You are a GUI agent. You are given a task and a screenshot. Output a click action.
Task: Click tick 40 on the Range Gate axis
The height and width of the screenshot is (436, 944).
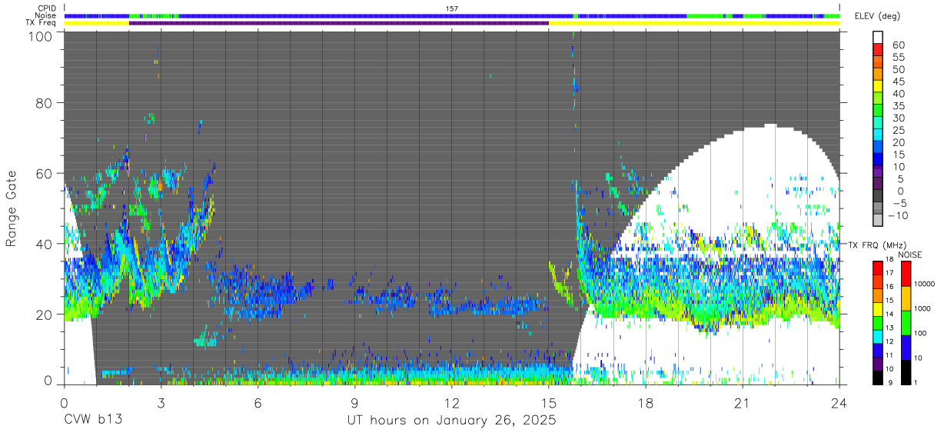pos(45,245)
